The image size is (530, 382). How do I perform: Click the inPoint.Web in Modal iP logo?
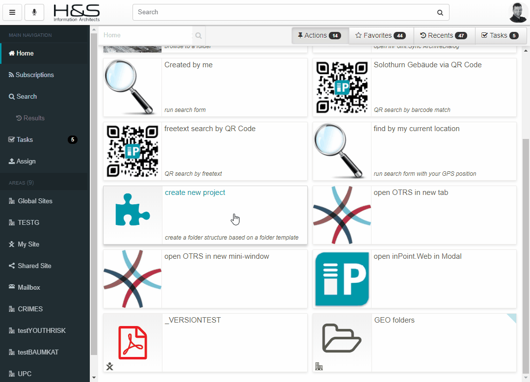(x=342, y=279)
